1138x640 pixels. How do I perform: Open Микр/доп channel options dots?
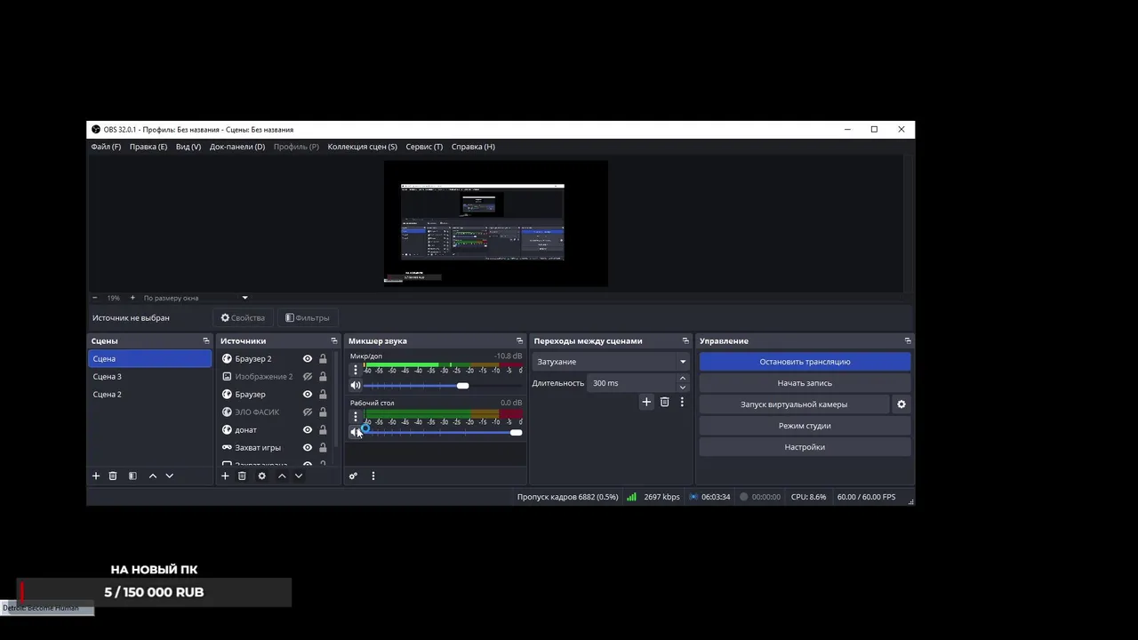pyautogui.click(x=356, y=370)
